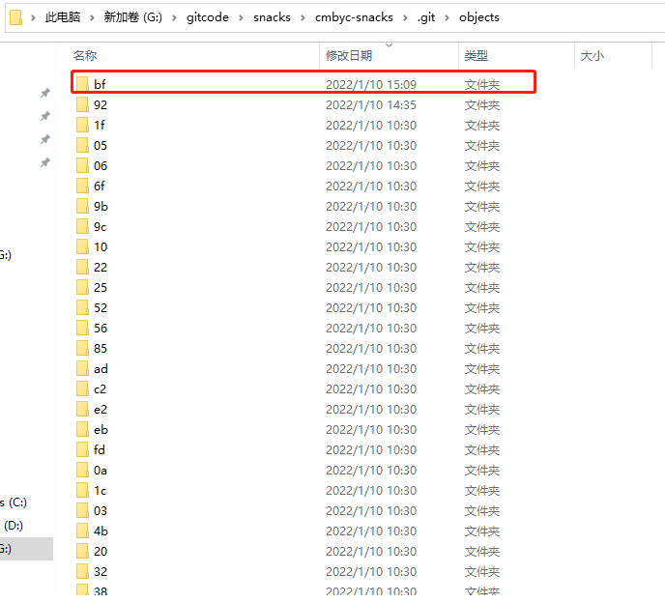665x603 pixels.
Task: Select the 06 folder icon
Action: tap(82, 165)
